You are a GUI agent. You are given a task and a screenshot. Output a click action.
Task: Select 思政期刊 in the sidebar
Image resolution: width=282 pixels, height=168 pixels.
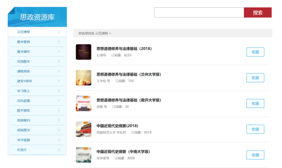[37, 120]
